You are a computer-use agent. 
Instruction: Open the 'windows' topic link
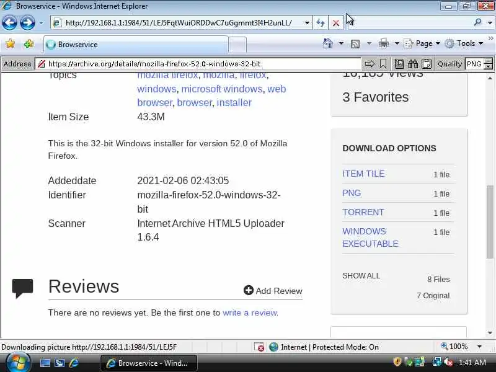[x=157, y=89]
